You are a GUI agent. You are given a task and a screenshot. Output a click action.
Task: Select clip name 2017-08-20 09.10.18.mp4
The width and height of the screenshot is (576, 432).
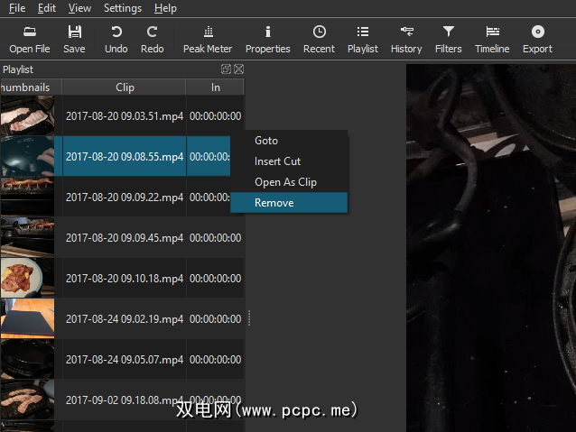click(125, 278)
